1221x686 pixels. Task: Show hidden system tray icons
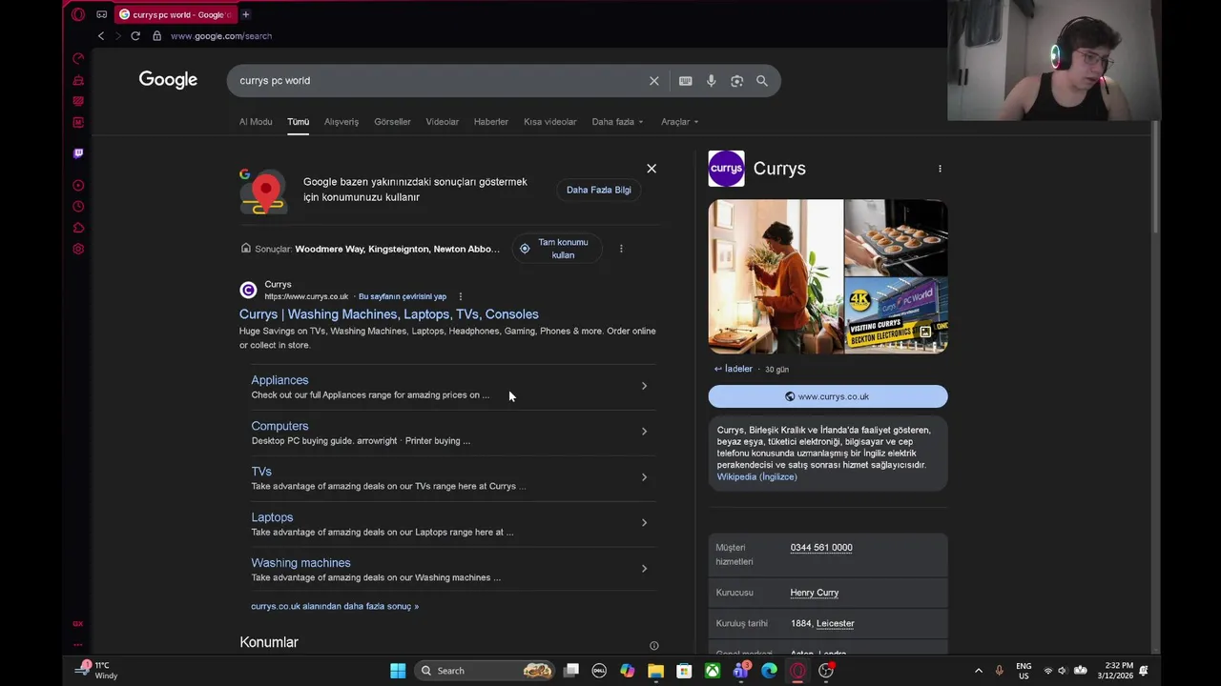(x=978, y=671)
